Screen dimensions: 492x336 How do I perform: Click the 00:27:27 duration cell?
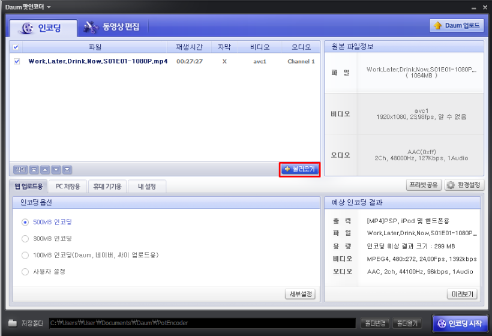[x=190, y=61]
